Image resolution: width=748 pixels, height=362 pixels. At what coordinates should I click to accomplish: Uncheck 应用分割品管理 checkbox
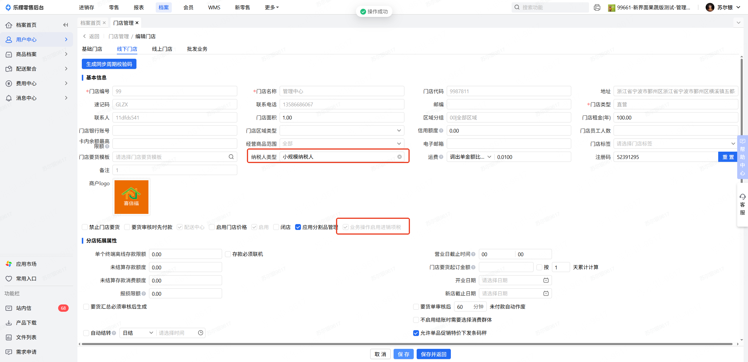pyautogui.click(x=298, y=227)
